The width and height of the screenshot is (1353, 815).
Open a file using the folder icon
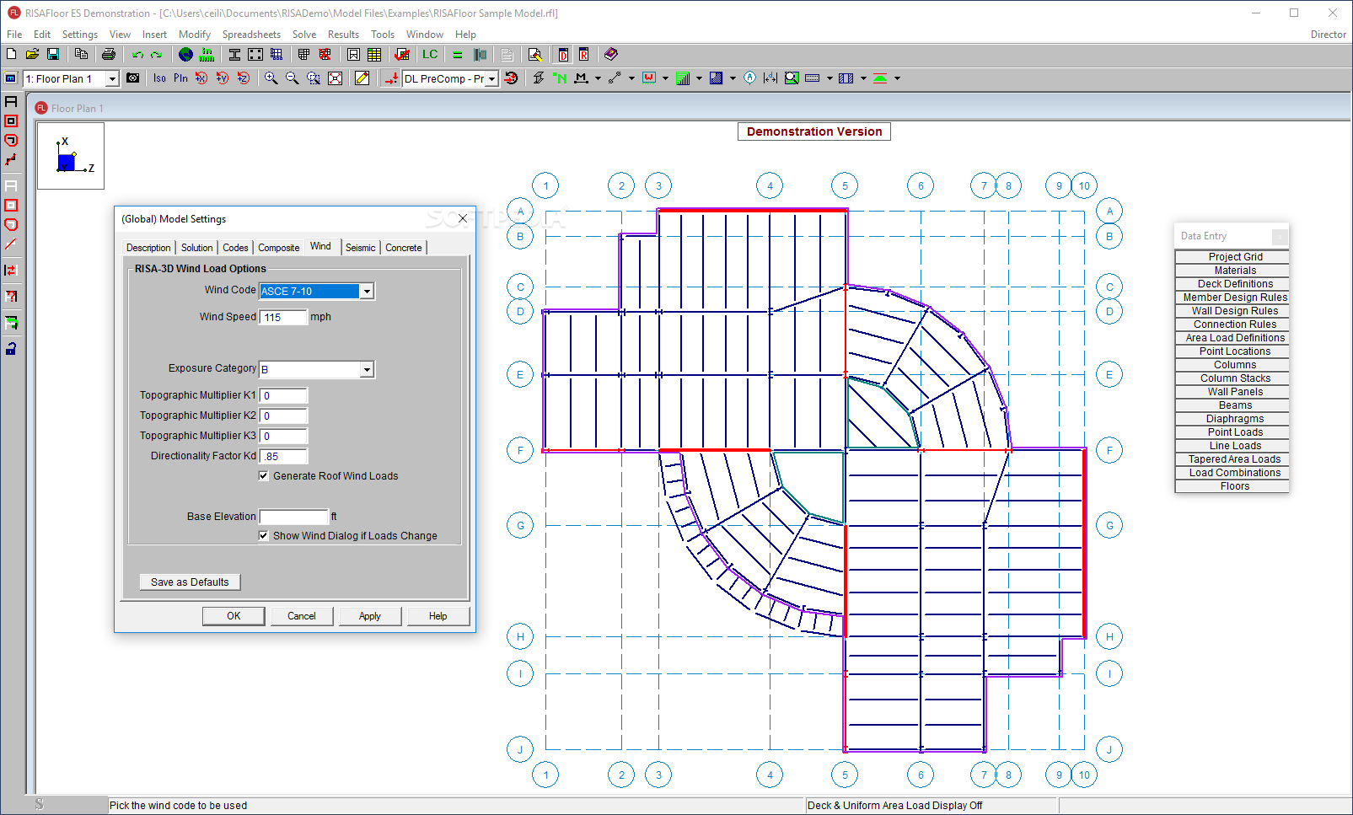click(x=32, y=54)
